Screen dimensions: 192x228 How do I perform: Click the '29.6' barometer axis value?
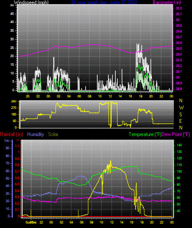(179, 43)
